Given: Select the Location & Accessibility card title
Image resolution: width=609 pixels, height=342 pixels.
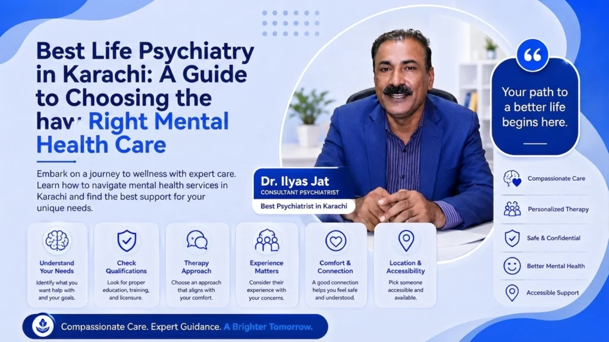Looking at the screenshot, I should point(406,267).
